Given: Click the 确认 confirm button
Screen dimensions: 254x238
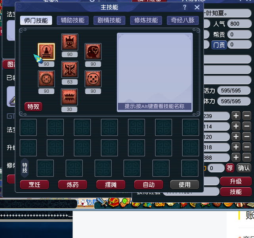Looking at the screenshot, I should (244, 168).
